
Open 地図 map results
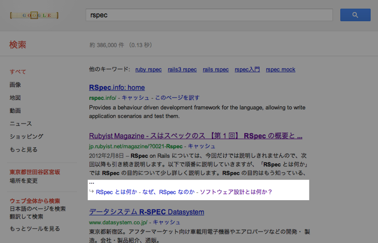(x=15, y=98)
